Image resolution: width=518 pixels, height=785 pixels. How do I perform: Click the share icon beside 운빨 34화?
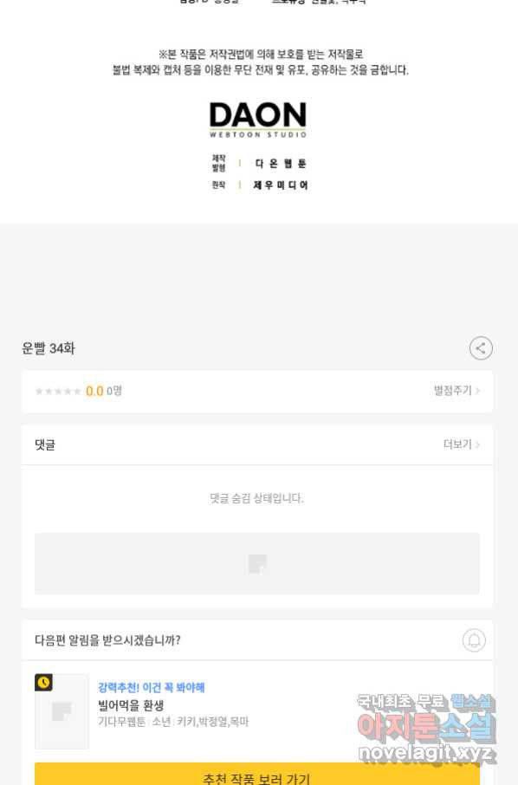(481, 348)
